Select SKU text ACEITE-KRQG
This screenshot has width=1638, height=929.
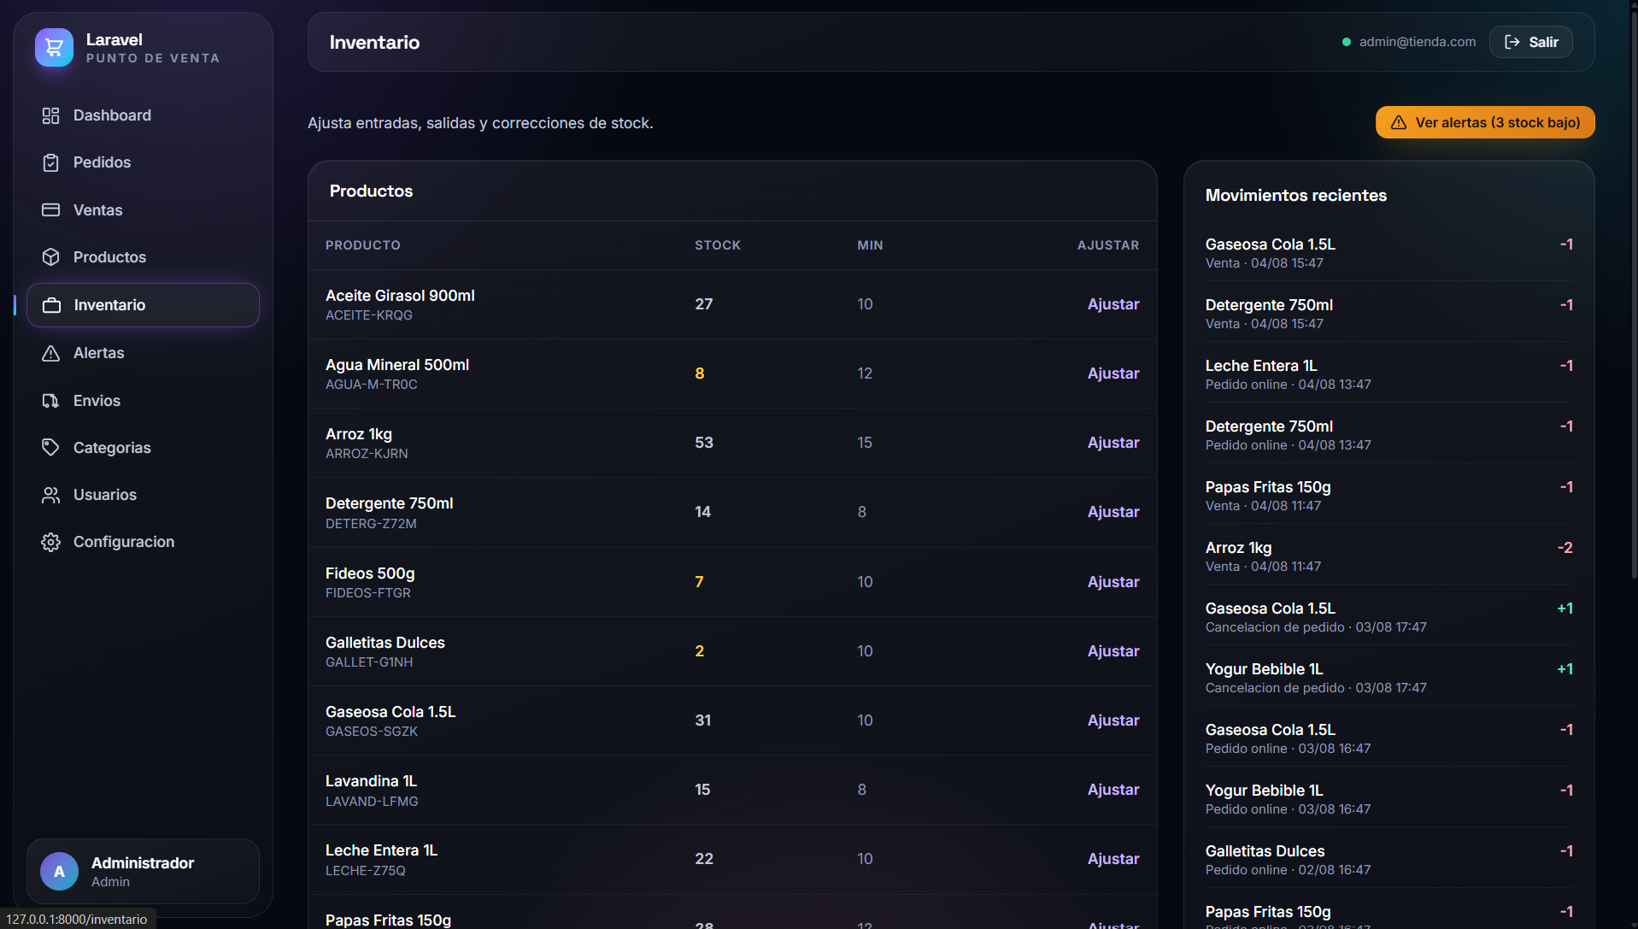pos(369,315)
